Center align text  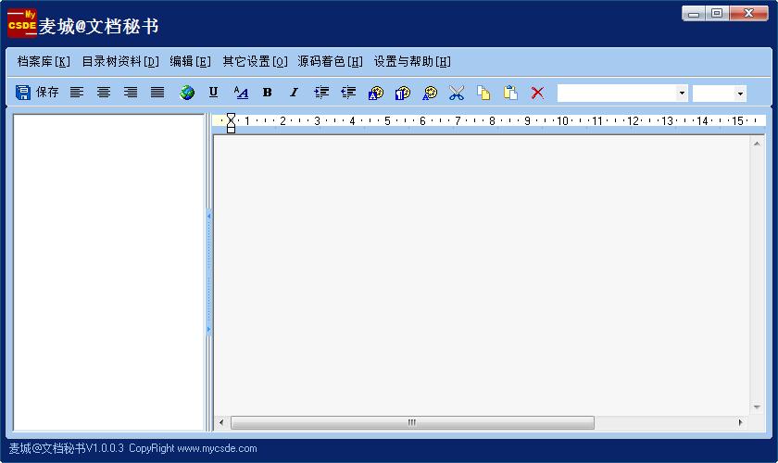click(x=104, y=93)
